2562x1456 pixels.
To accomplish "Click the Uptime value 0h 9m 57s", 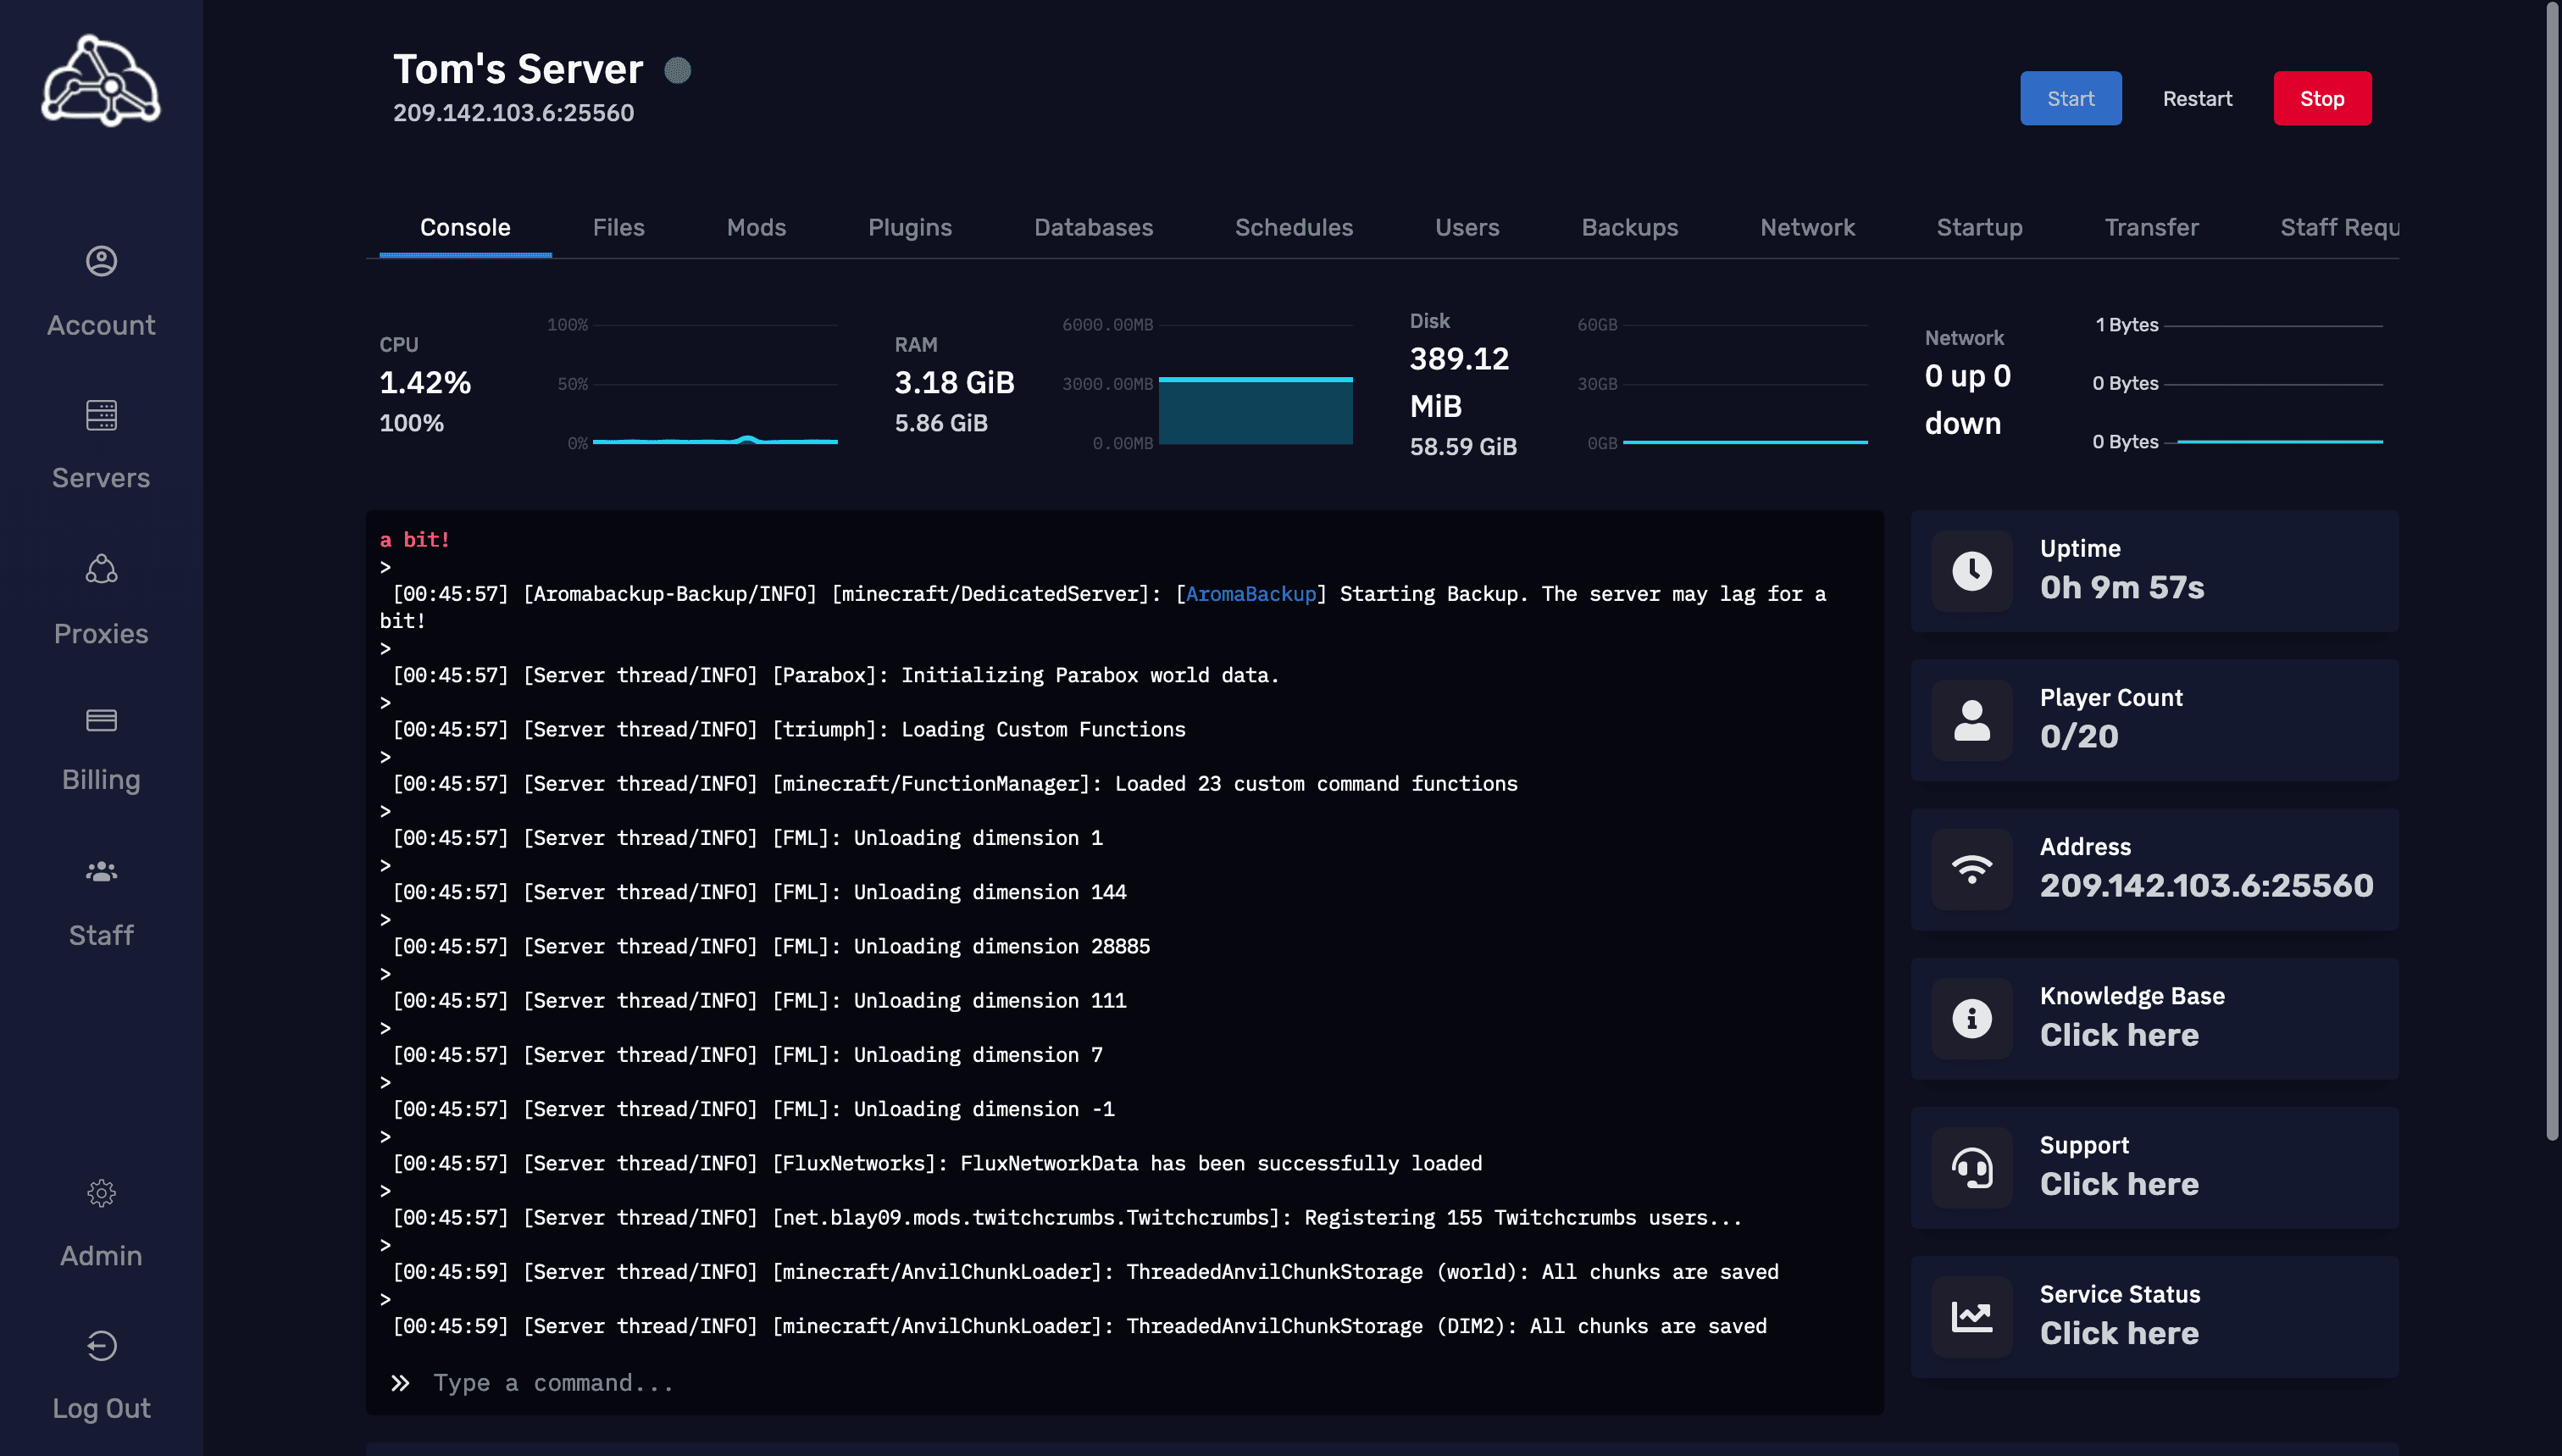I will point(2121,587).
